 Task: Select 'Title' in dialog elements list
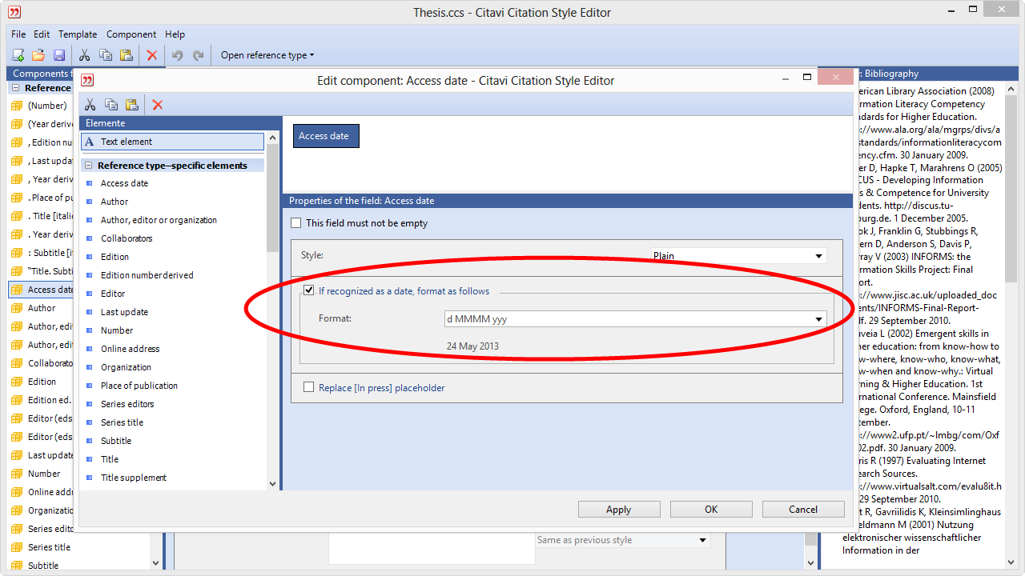point(110,459)
